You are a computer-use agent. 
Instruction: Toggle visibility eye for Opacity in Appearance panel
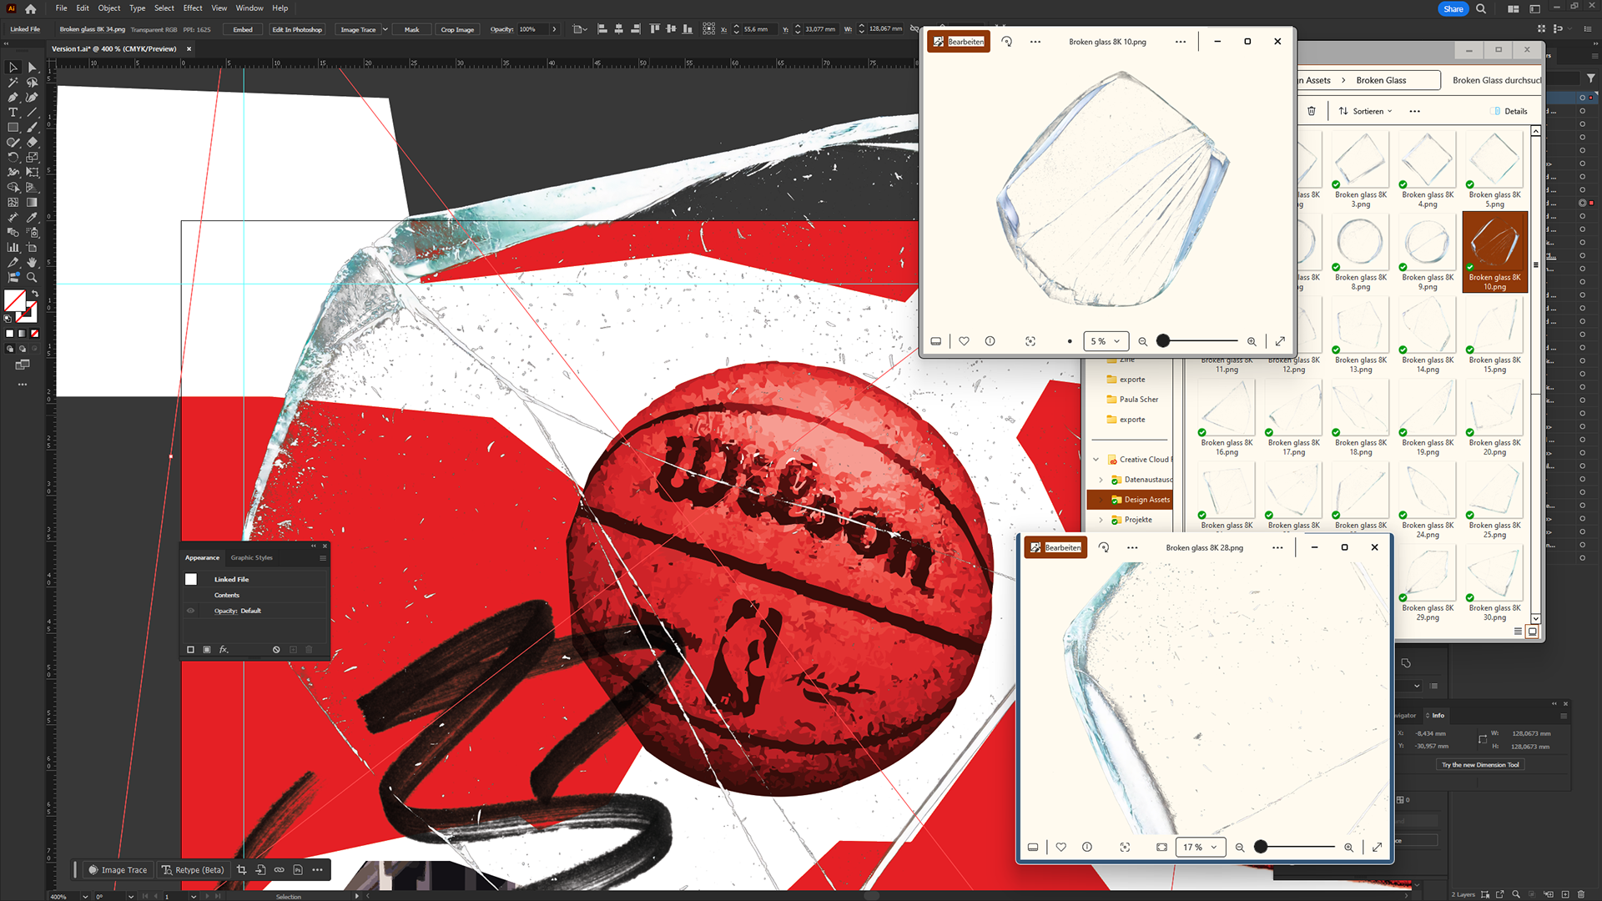190,611
